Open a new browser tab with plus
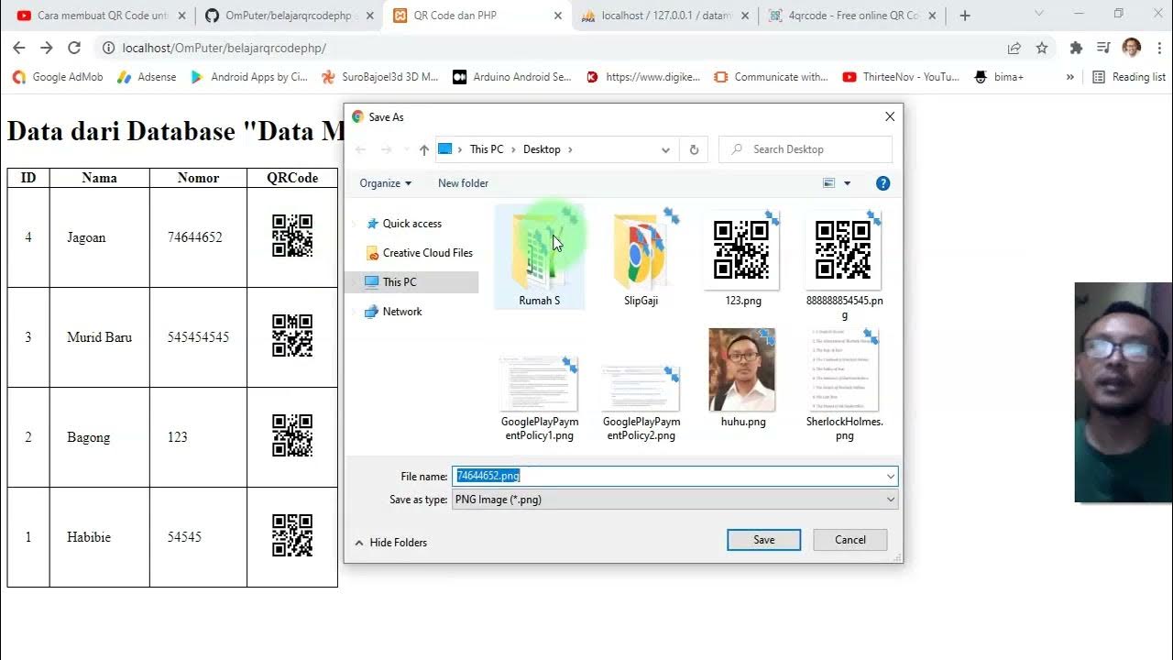1173x660 pixels. [965, 16]
